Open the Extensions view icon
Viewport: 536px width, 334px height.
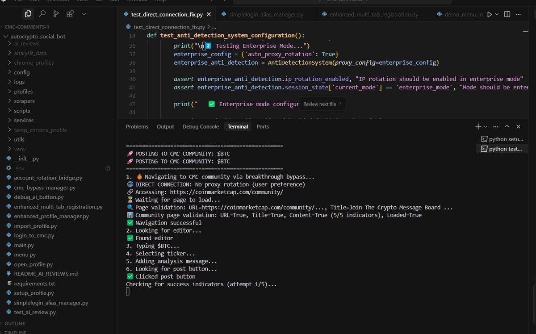point(70,14)
